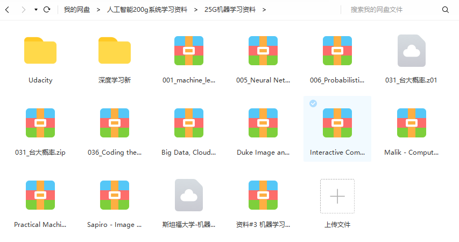Click the Big Data, Cloud... file name

pos(189,153)
